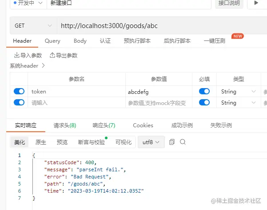Click the "/goods/abc" path line
The image size is (267, 210).
pos(75,184)
